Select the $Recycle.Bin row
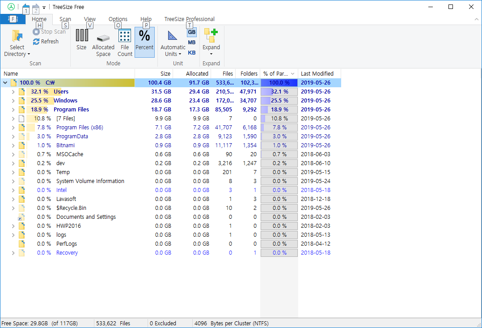This screenshot has height=328, width=482. tap(171, 208)
